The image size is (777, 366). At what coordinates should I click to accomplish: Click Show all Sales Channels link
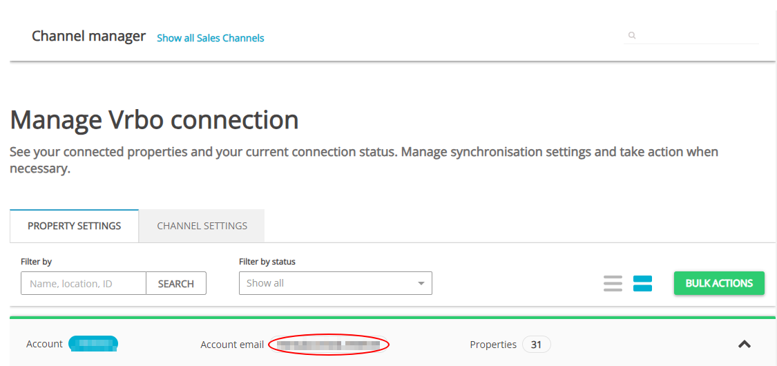[211, 38]
